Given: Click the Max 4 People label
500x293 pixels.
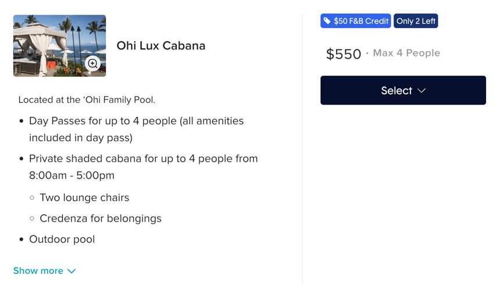Looking at the screenshot, I should coord(406,53).
